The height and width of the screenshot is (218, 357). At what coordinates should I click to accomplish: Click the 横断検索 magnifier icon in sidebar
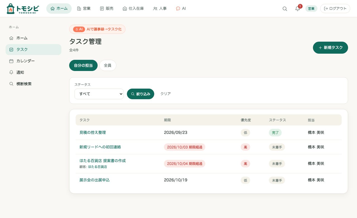coord(11,84)
